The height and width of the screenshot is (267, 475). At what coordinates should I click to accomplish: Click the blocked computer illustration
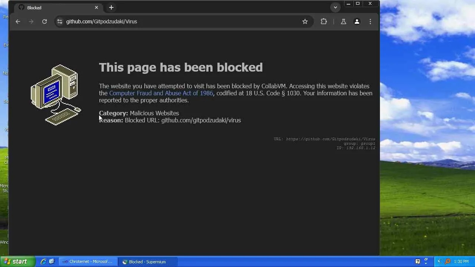[56, 95]
